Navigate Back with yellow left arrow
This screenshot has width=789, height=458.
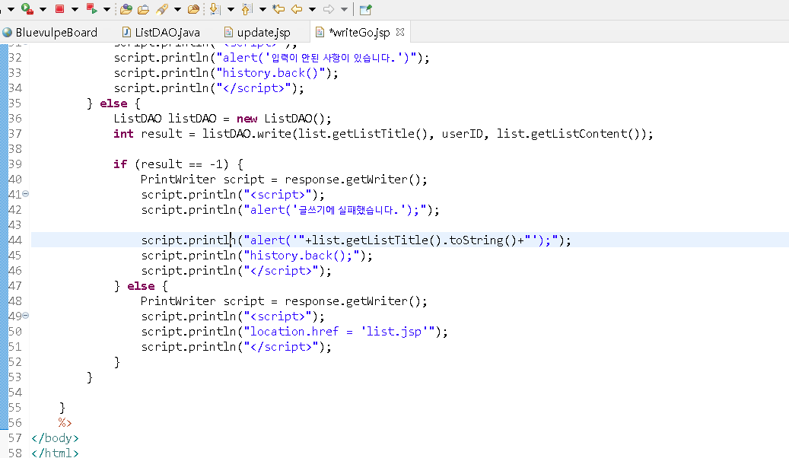coord(297,9)
